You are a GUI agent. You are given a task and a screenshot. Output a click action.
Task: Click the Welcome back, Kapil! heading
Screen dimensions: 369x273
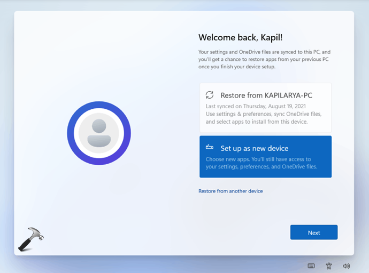239,37
